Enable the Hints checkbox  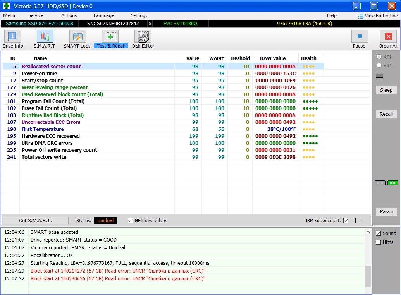tap(379, 242)
